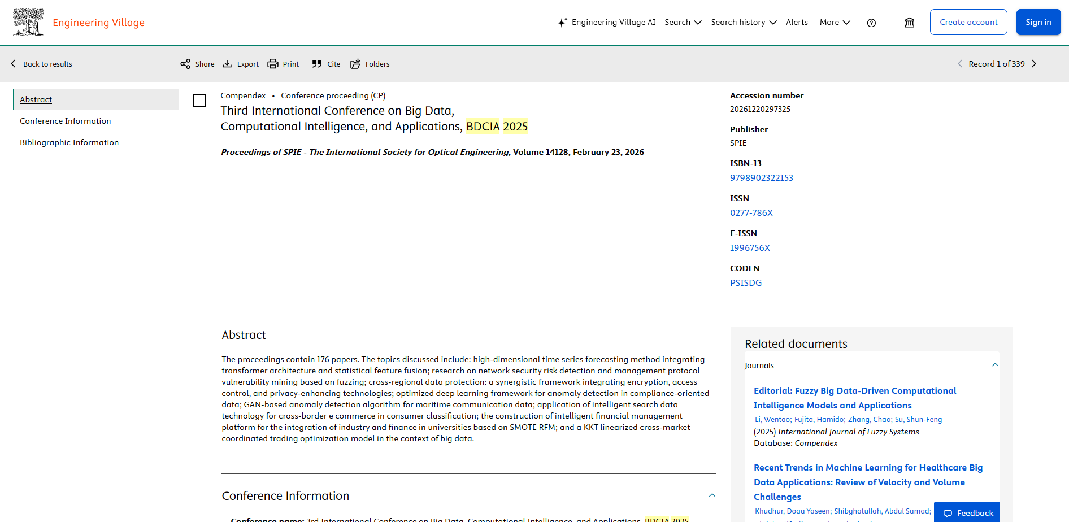This screenshot has height=522, width=1069.
Task: Click the Feedback button
Action: (x=967, y=512)
